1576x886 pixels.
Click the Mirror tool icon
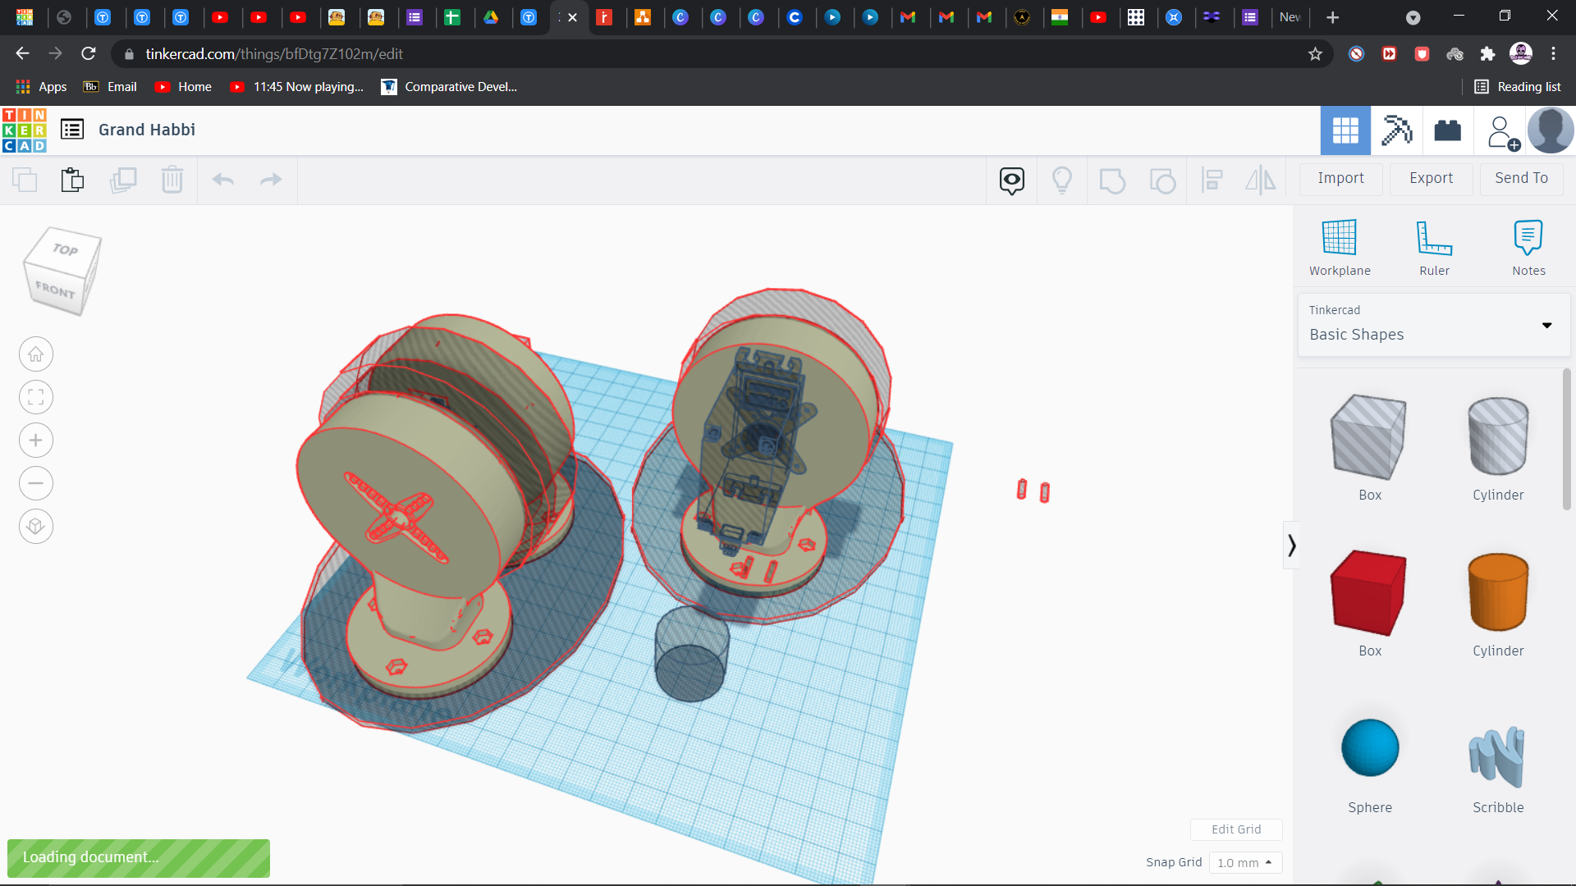[x=1260, y=180]
